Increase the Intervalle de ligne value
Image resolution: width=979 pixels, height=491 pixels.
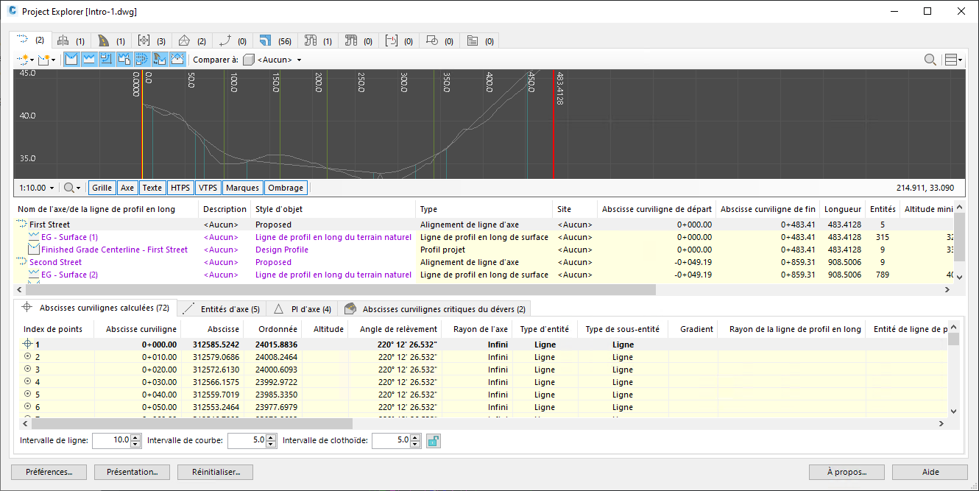135,437
